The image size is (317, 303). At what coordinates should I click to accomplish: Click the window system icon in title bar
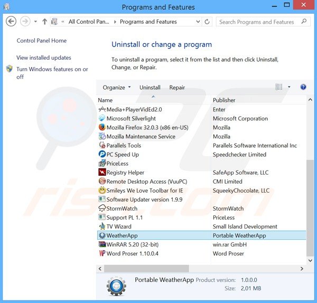coord(7,7)
